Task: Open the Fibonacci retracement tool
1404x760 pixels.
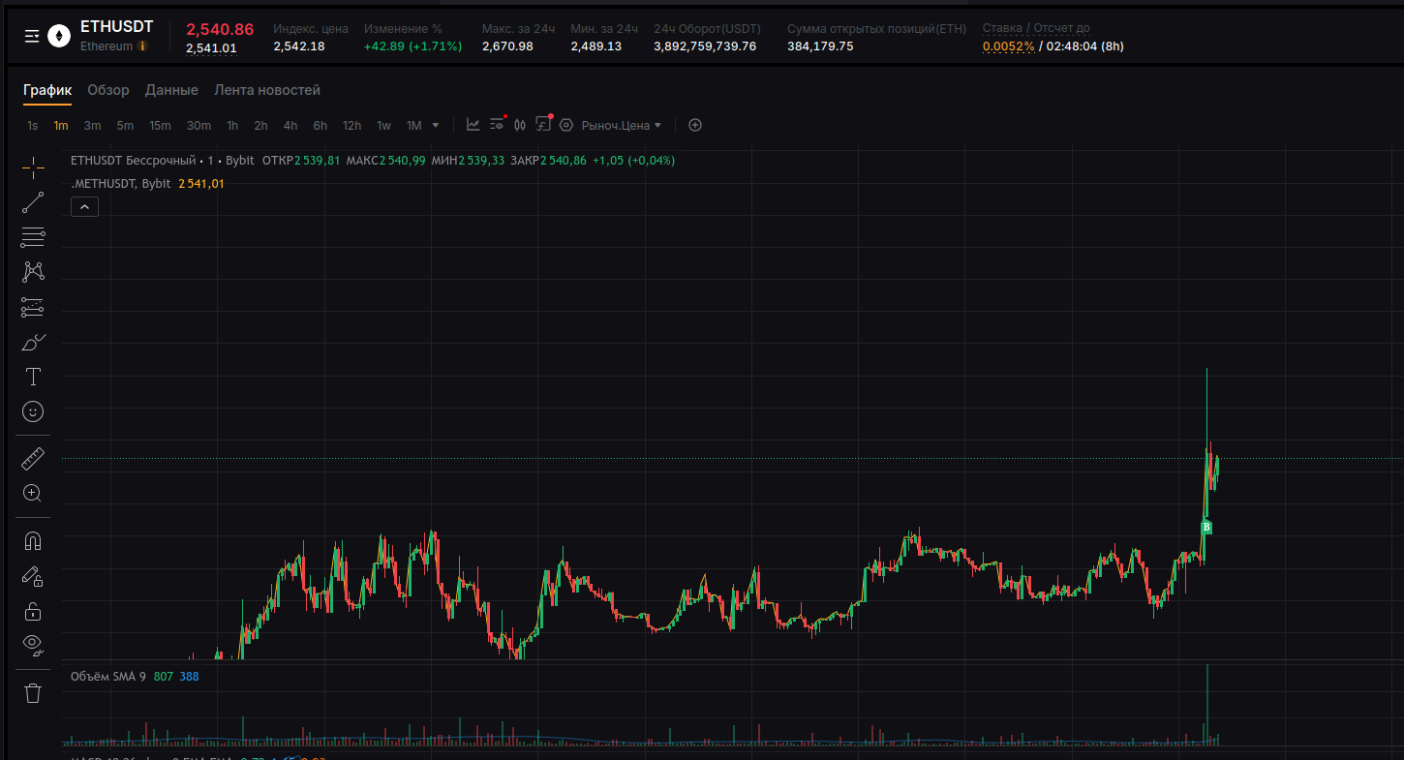Action: click(x=33, y=236)
